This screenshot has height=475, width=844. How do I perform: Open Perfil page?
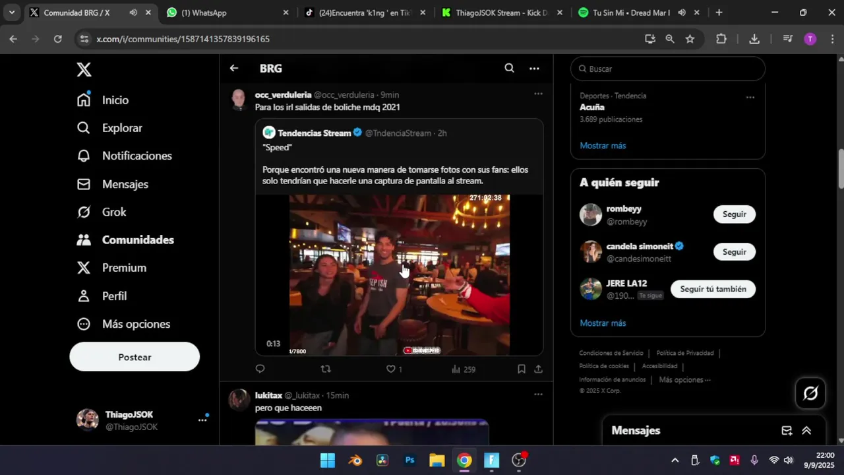click(x=102, y=296)
